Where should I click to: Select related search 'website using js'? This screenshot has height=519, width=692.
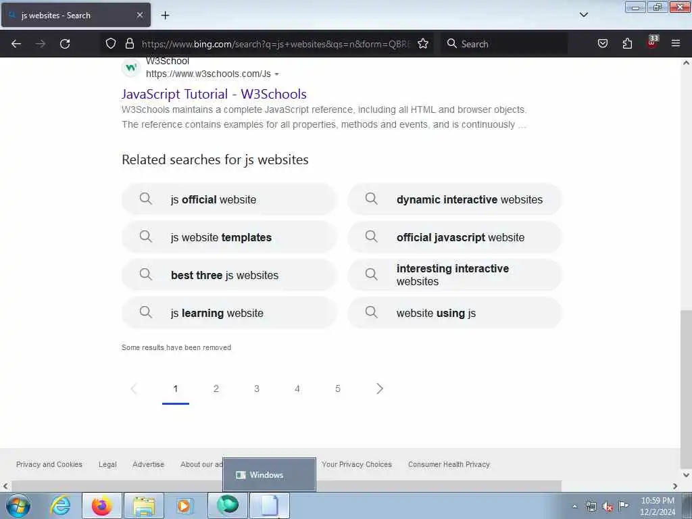click(455, 314)
